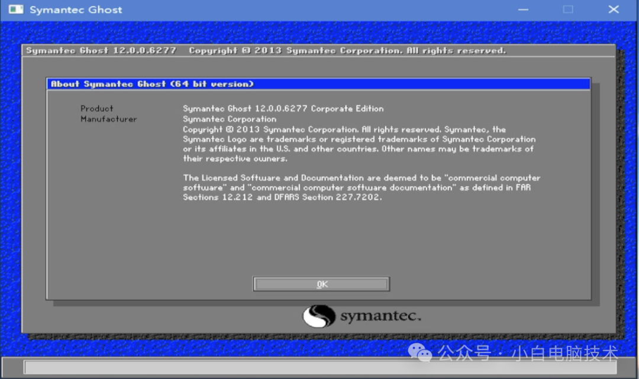Click the 'Product' label

coord(96,109)
